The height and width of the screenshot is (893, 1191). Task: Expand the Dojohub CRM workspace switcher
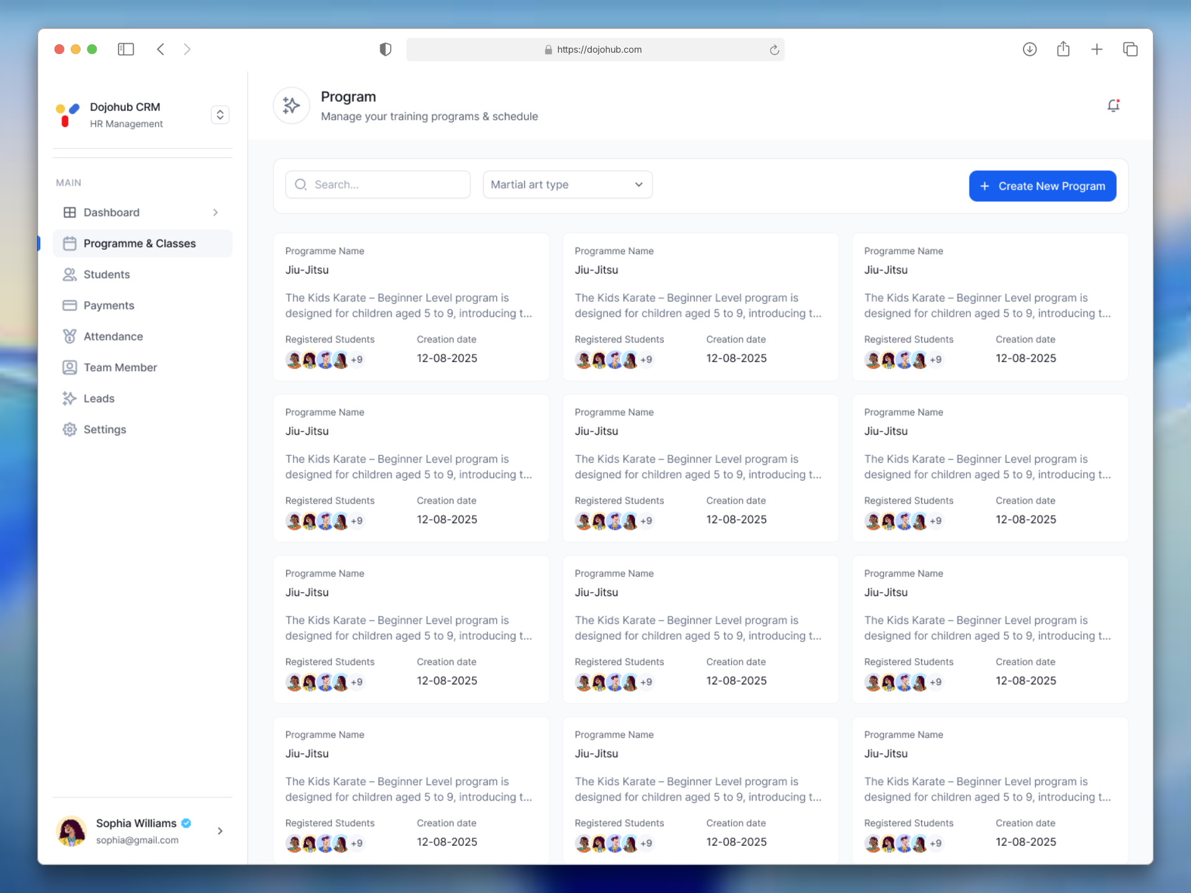coord(220,115)
